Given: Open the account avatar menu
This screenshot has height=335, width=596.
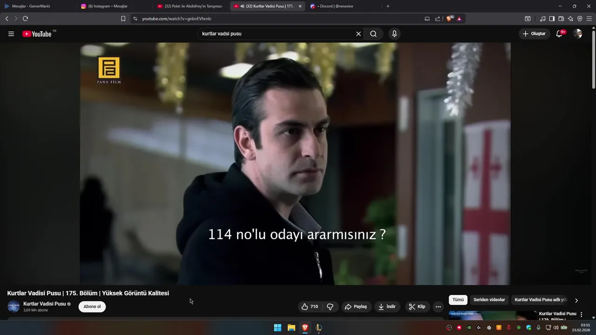Looking at the screenshot, I should pyautogui.click(x=577, y=34).
